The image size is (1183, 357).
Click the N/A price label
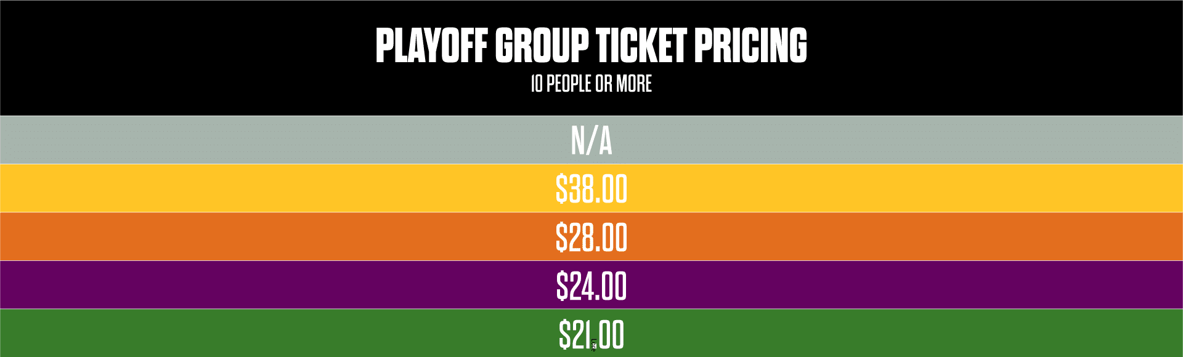(591, 141)
